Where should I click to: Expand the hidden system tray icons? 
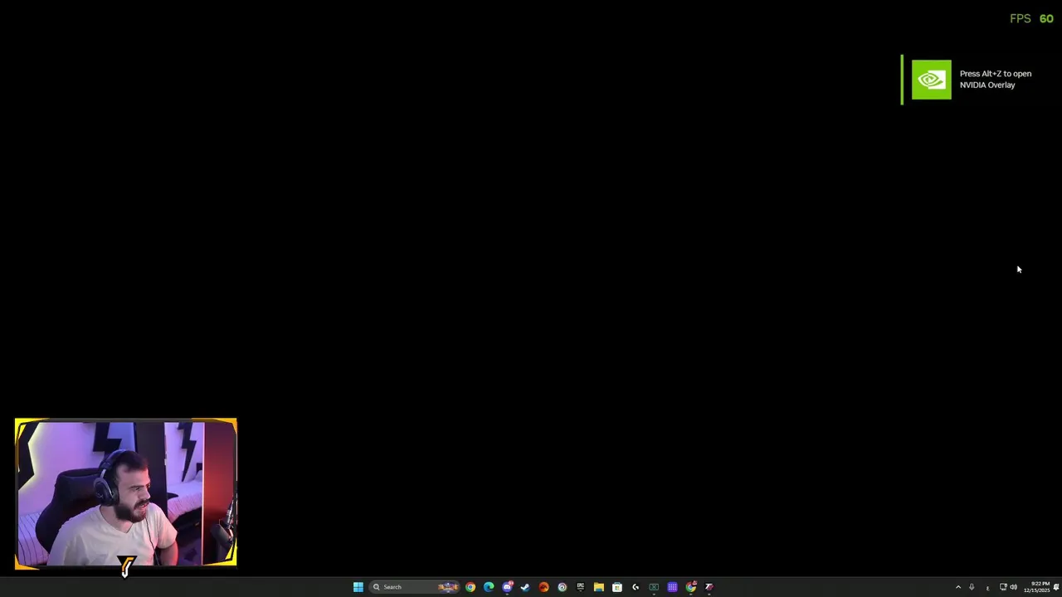pos(958,587)
